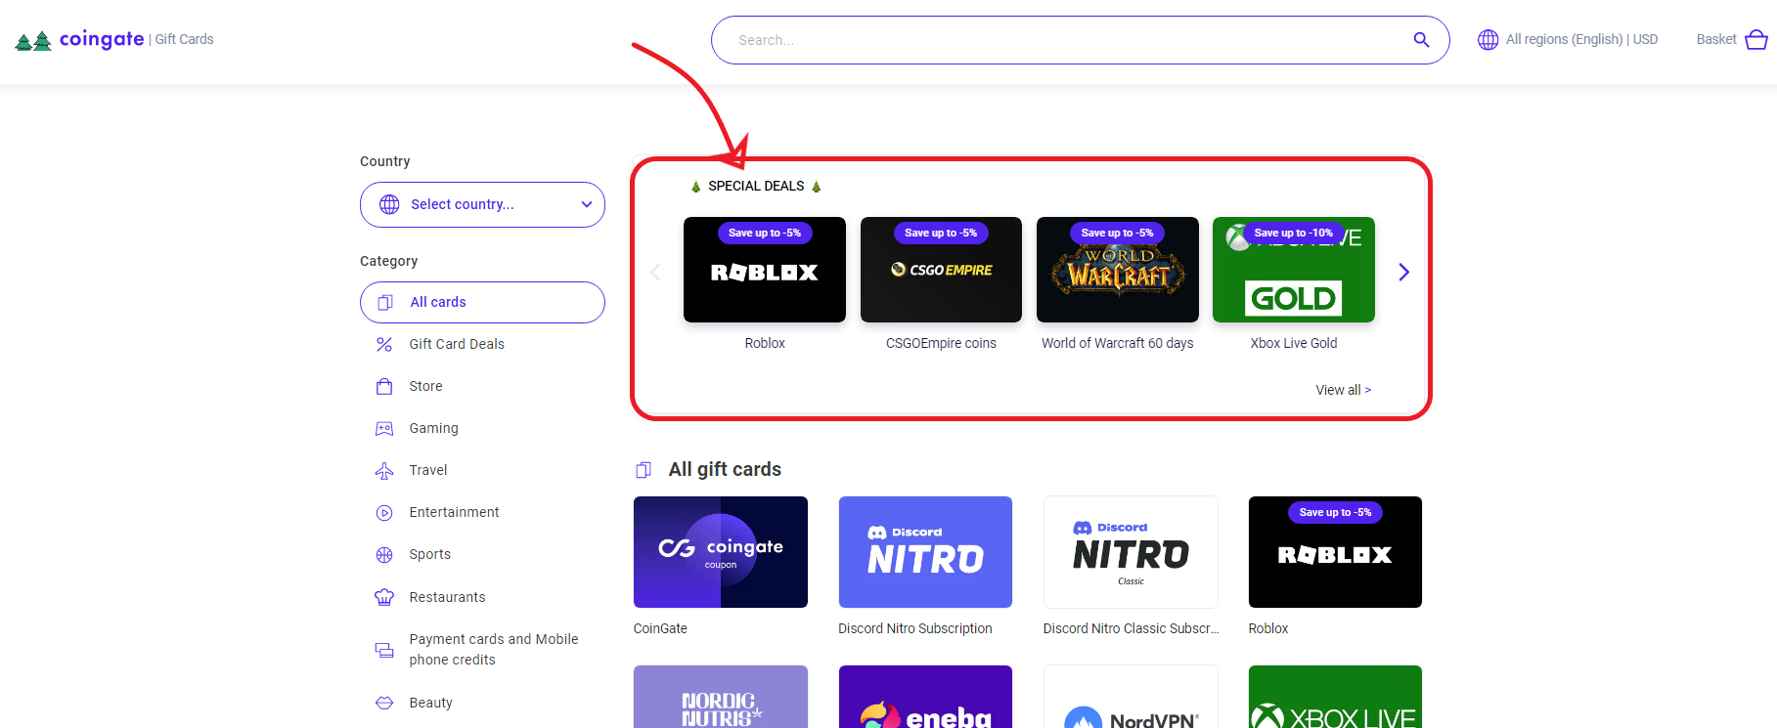Click the icon beside All gift cards heading
1777x728 pixels.
[x=644, y=470]
